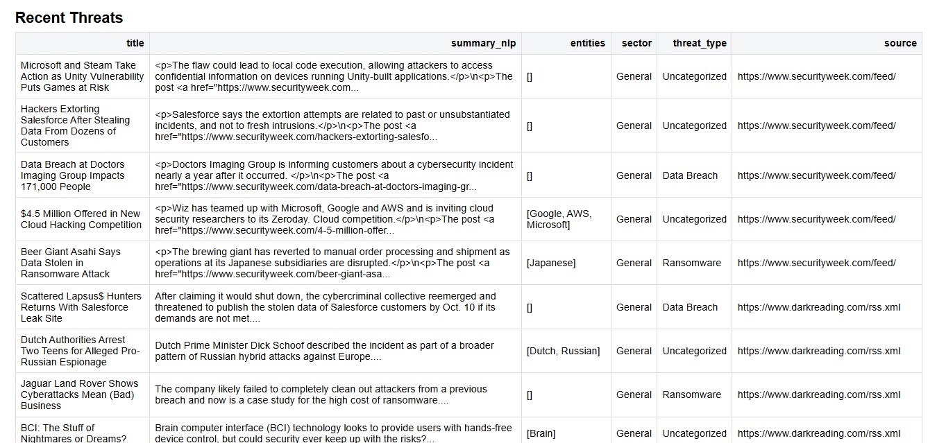The width and height of the screenshot is (937, 443).
Task: Click the securityweek feed source in first row
Action: tap(817, 76)
